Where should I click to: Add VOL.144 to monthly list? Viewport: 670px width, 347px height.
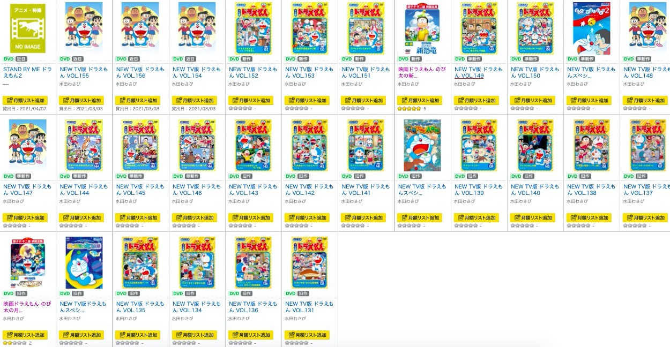[x=81, y=217]
